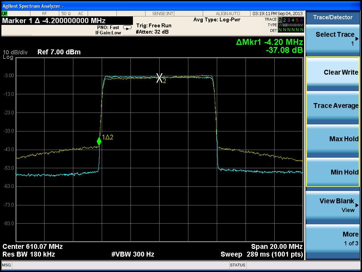Click the Span 20.00 MHz readout
Image resolution: width=362 pixels, height=272 pixels.
tap(277, 247)
